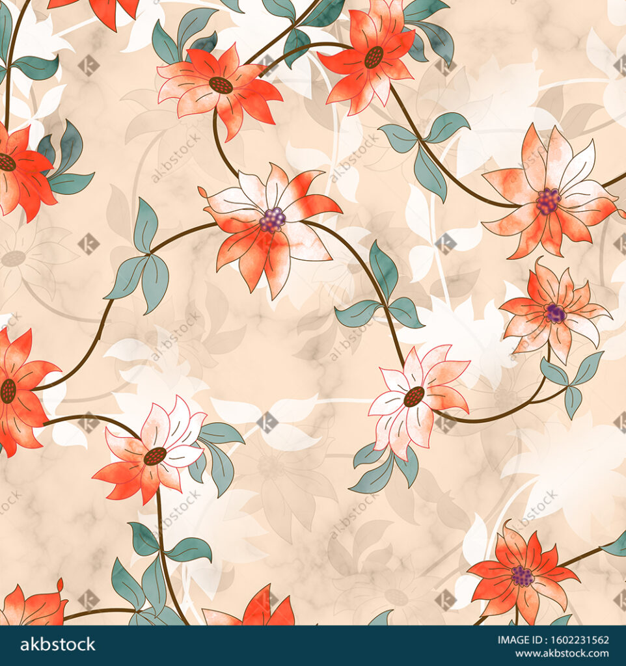Click the small peach flower with purple center at right
Screen dimensions: 626x666
coord(555,313)
